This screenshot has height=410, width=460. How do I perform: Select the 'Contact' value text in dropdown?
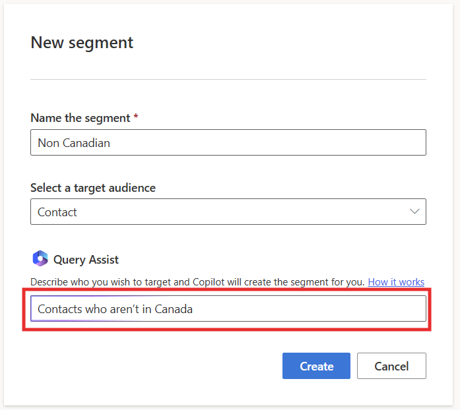click(x=57, y=212)
